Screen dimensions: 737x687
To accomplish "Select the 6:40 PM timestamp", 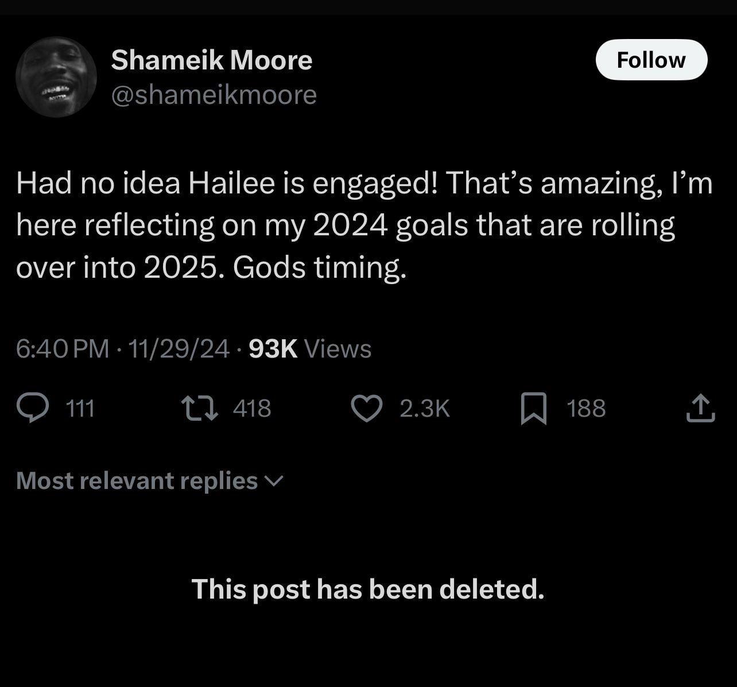I will pos(63,348).
